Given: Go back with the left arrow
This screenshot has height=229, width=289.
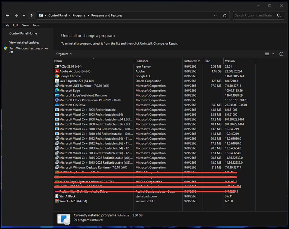Looking at the screenshot, I should click(7, 15).
